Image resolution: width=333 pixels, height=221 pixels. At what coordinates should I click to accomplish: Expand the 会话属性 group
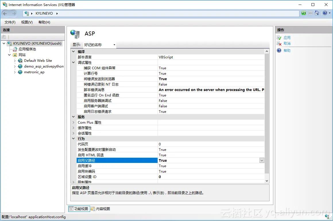pyautogui.click(x=73, y=133)
